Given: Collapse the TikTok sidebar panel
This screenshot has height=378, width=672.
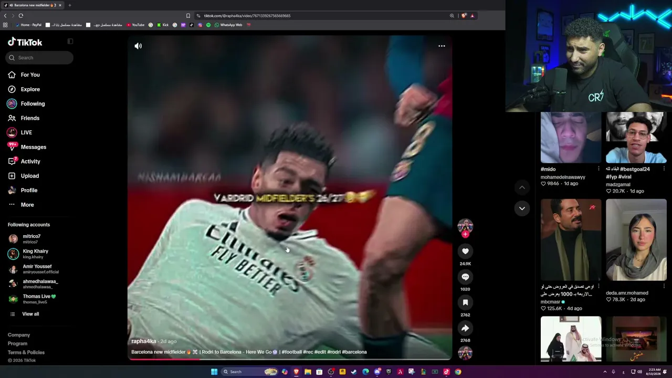Looking at the screenshot, I should [70, 41].
